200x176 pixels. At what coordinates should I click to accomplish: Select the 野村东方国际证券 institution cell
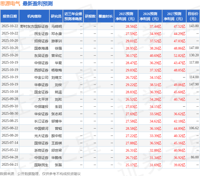34,26
